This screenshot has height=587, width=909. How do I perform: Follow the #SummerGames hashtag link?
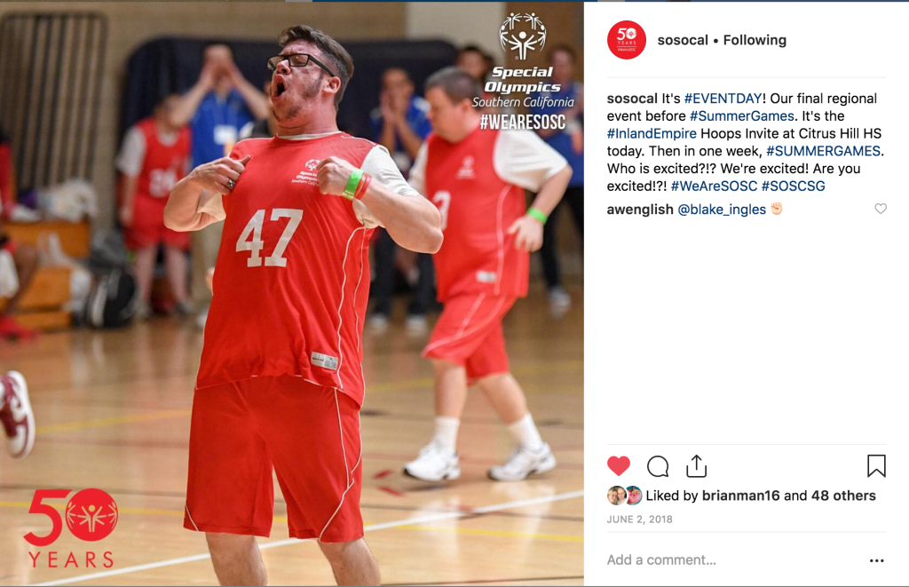pyautogui.click(x=741, y=116)
